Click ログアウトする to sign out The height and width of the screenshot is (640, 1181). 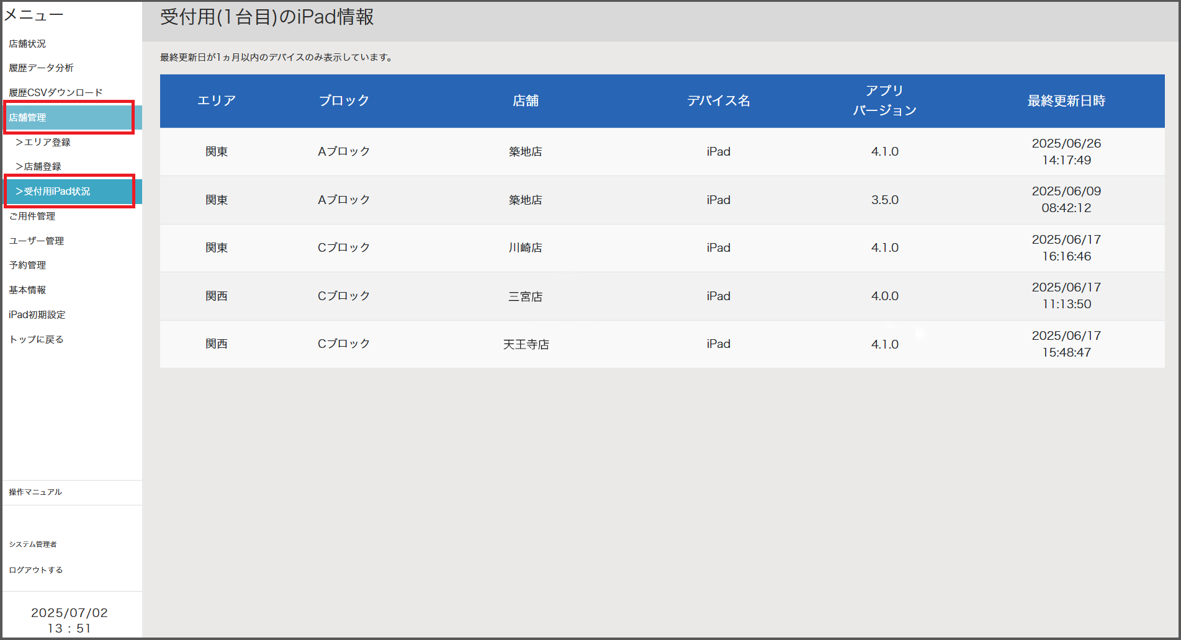coord(36,570)
